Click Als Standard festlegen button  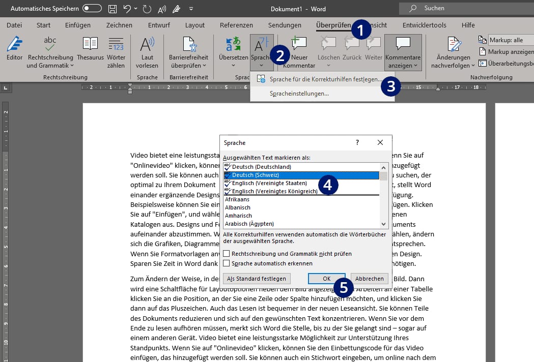pos(257,279)
